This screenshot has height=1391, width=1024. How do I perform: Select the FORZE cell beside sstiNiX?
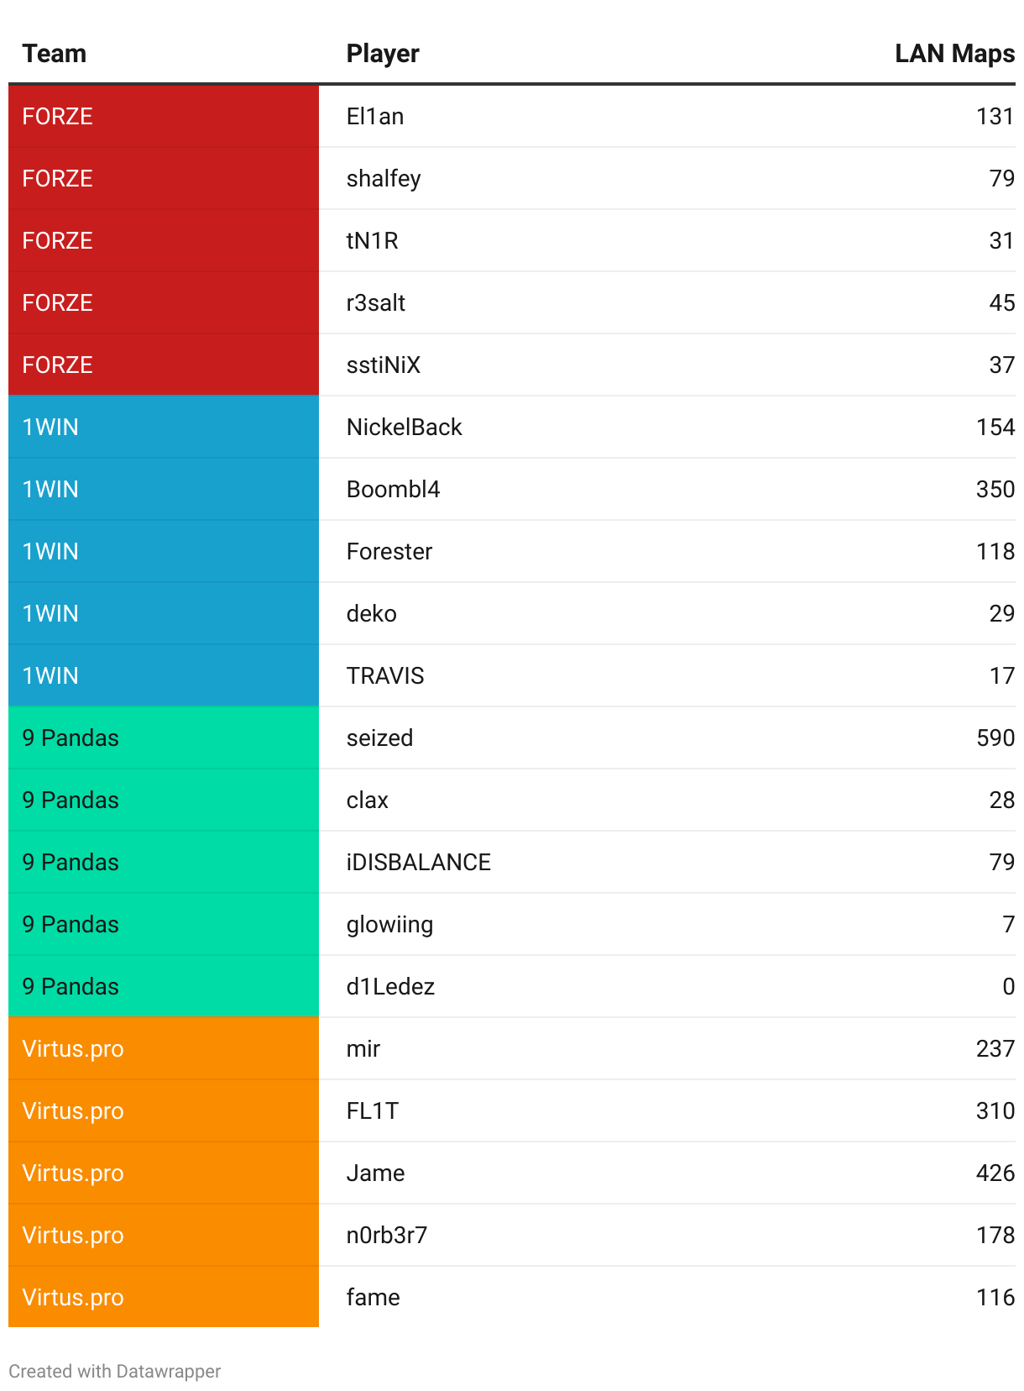coord(164,365)
